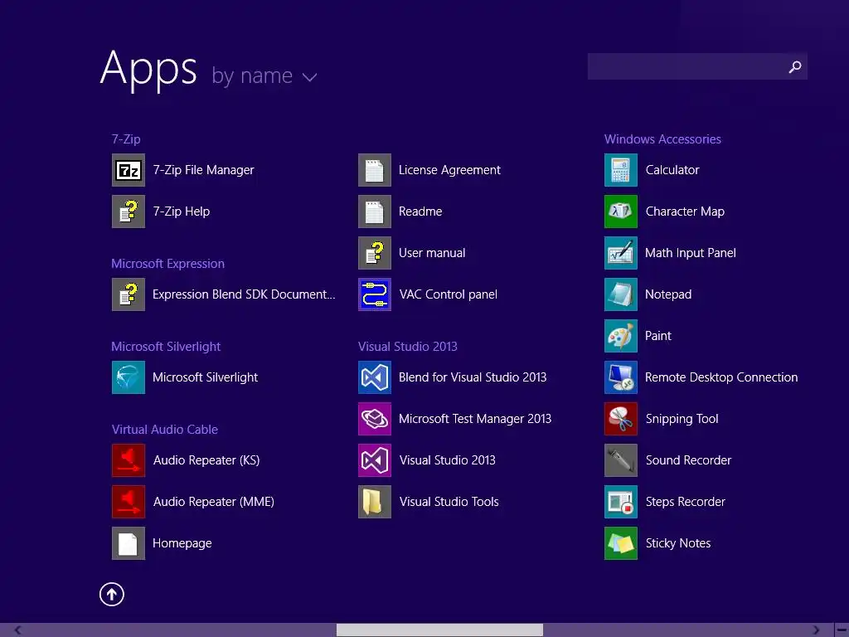Click the scrollbar left arrow
The height and width of the screenshot is (637, 849).
(x=18, y=630)
